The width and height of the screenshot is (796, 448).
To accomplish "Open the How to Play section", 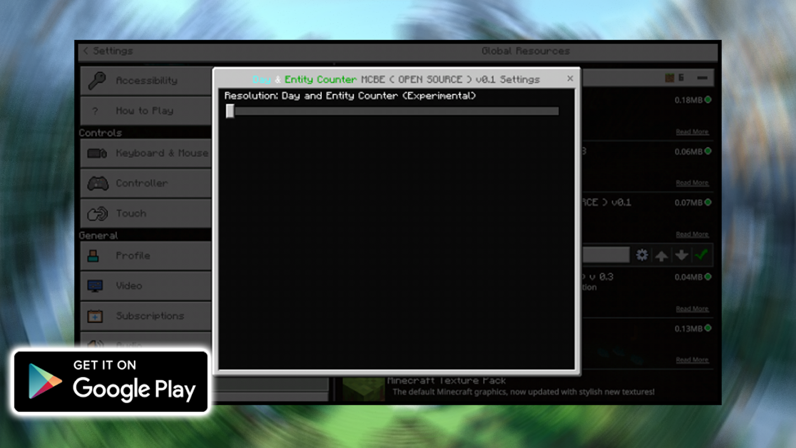I will [x=146, y=111].
